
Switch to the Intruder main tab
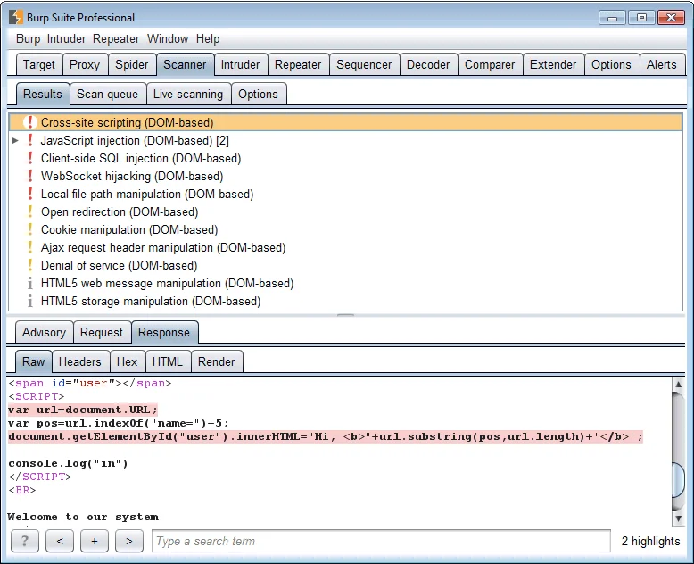click(x=240, y=64)
